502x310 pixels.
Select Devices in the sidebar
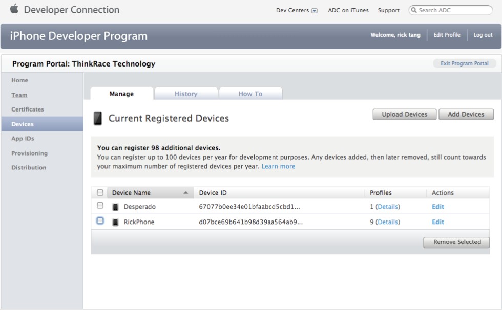42,124
